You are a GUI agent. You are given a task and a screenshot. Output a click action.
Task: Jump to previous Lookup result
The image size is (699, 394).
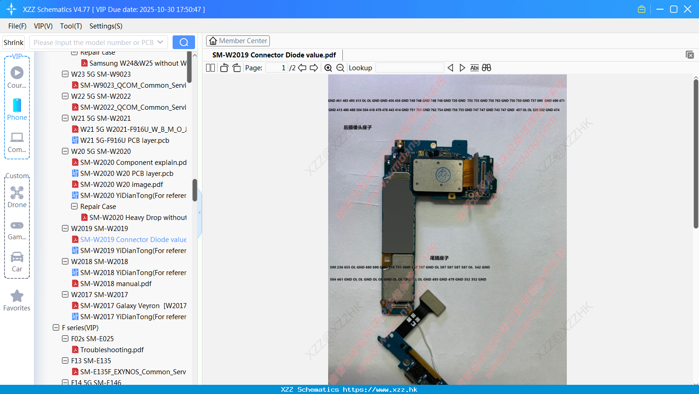coord(450,68)
